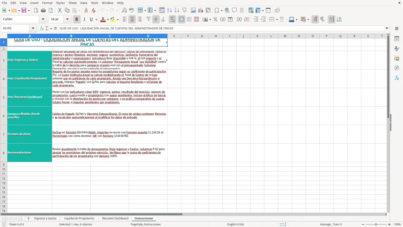The width and height of the screenshot is (403, 227).
Task: Open the Styles menu
Action: click(60, 3)
